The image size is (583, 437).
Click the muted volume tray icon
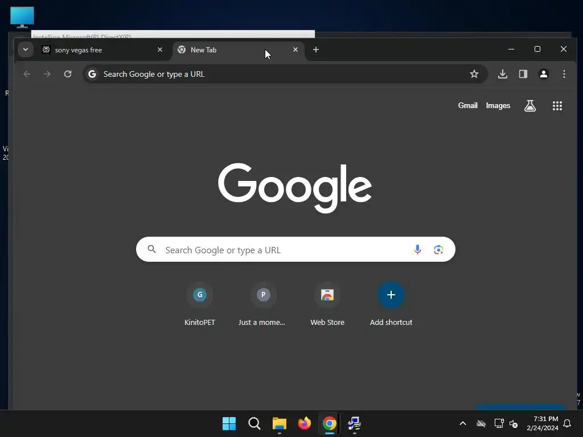point(514,423)
